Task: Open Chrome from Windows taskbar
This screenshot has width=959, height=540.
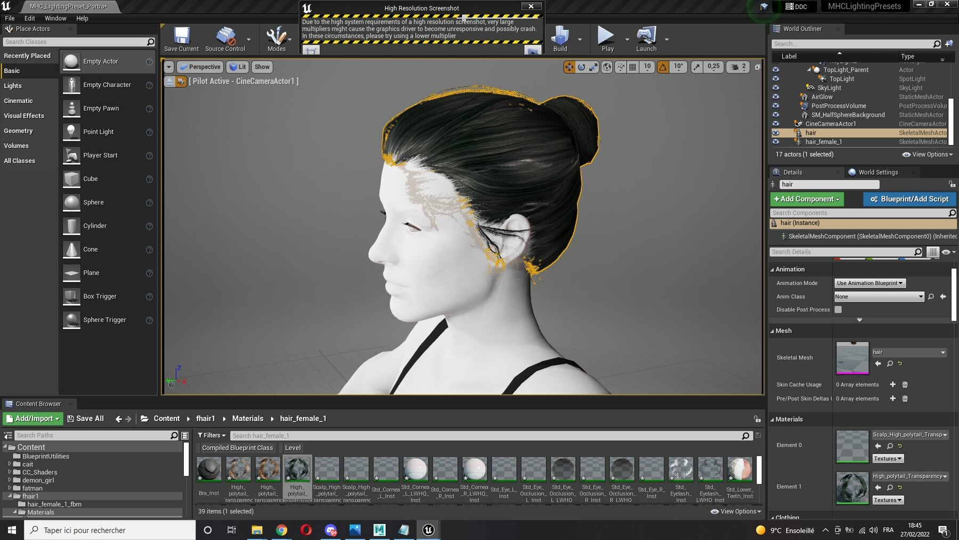Action: pos(281,530)
